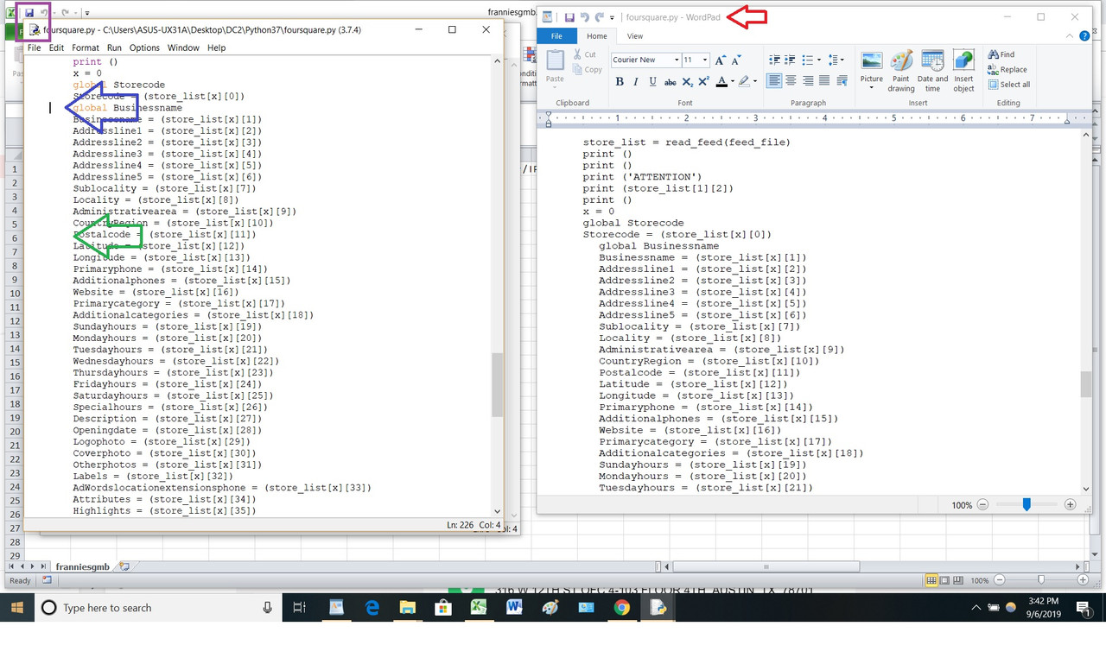
Task: Open the Windows Start menu
Action: click(17, 608)
